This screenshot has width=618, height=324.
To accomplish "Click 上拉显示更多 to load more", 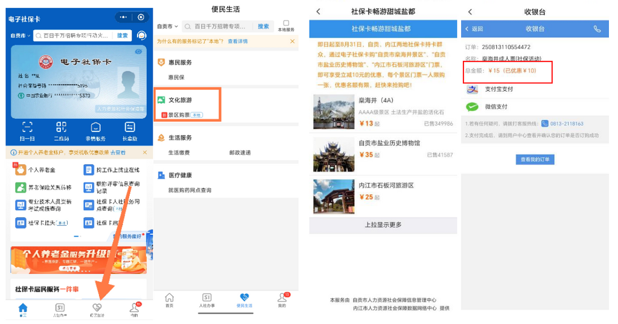I will pos(383,225).
